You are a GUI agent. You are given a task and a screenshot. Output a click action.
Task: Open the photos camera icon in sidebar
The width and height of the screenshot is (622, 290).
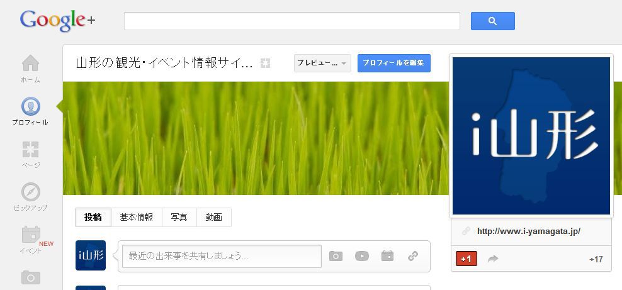(31, 277)
